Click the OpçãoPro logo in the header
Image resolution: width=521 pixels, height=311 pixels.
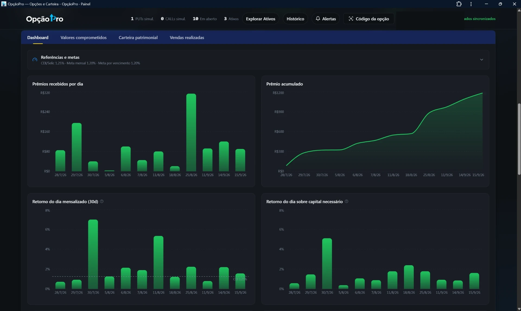(45, 18)
